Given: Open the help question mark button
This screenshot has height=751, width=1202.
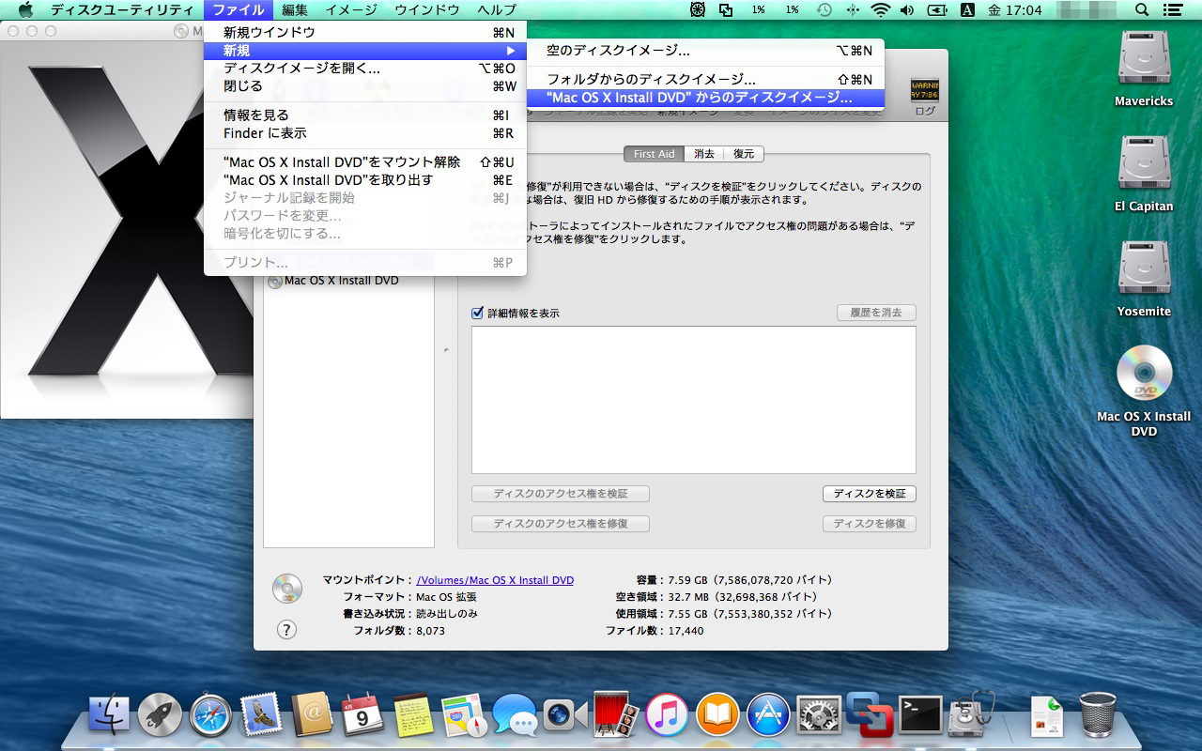Looking at the screenshot, I should click(x=287, y=629).
